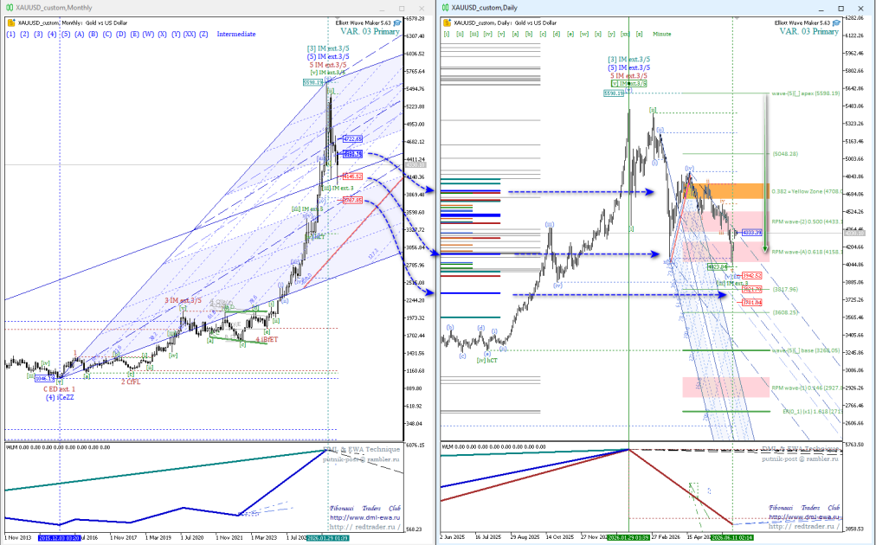Click the green 4023.84 price label

coord(717,267)
